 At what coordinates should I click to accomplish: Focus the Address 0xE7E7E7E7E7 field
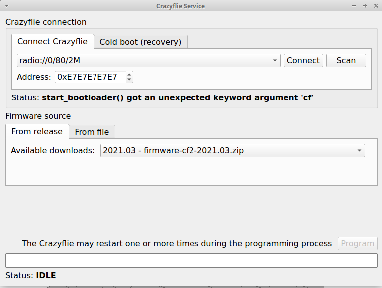pyautogui.click(x=90, y=77)
